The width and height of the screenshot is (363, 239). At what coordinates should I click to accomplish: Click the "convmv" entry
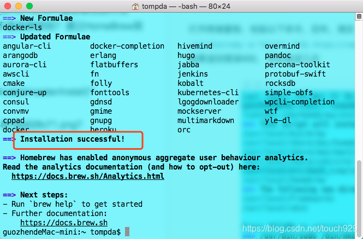(16, 111)
